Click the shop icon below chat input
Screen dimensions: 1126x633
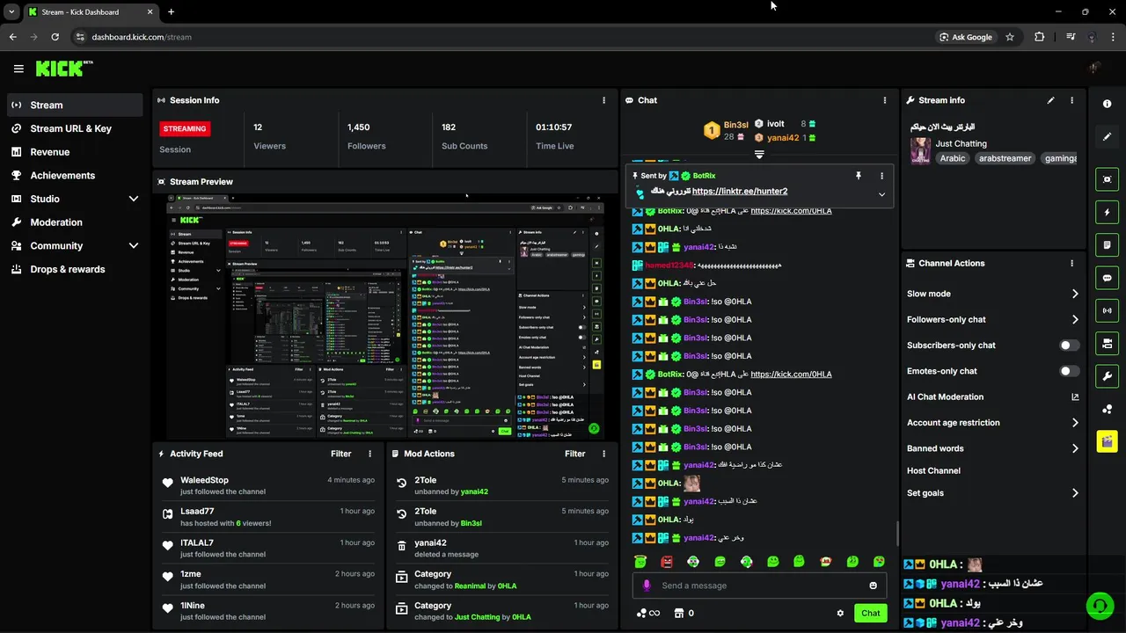click(x=678, y=614)
